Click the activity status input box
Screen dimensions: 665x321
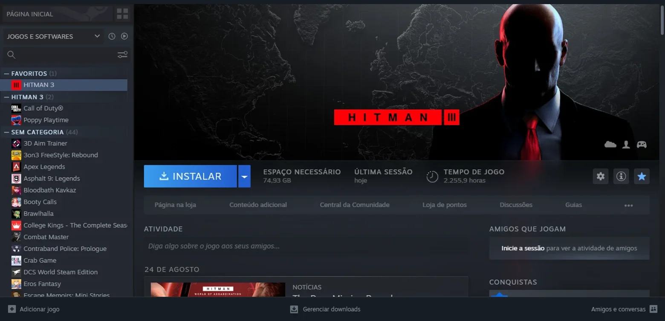[306, 246]
